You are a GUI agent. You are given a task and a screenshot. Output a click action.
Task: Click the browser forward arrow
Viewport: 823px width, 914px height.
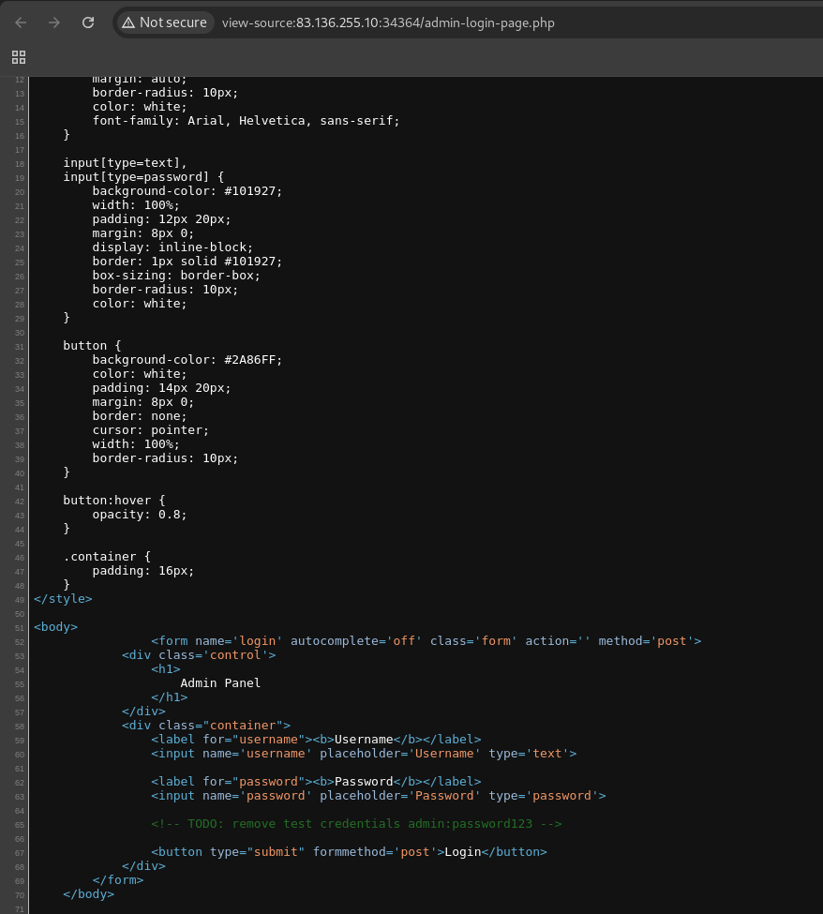[x=54, y=22]
